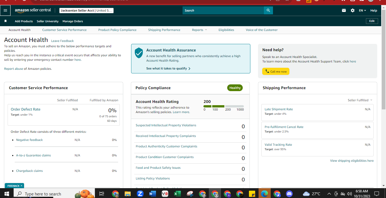Screen dimensions: 386x198
Task: Open Microsoft Excel from the taskbar
Action: (x=177, y=194)
